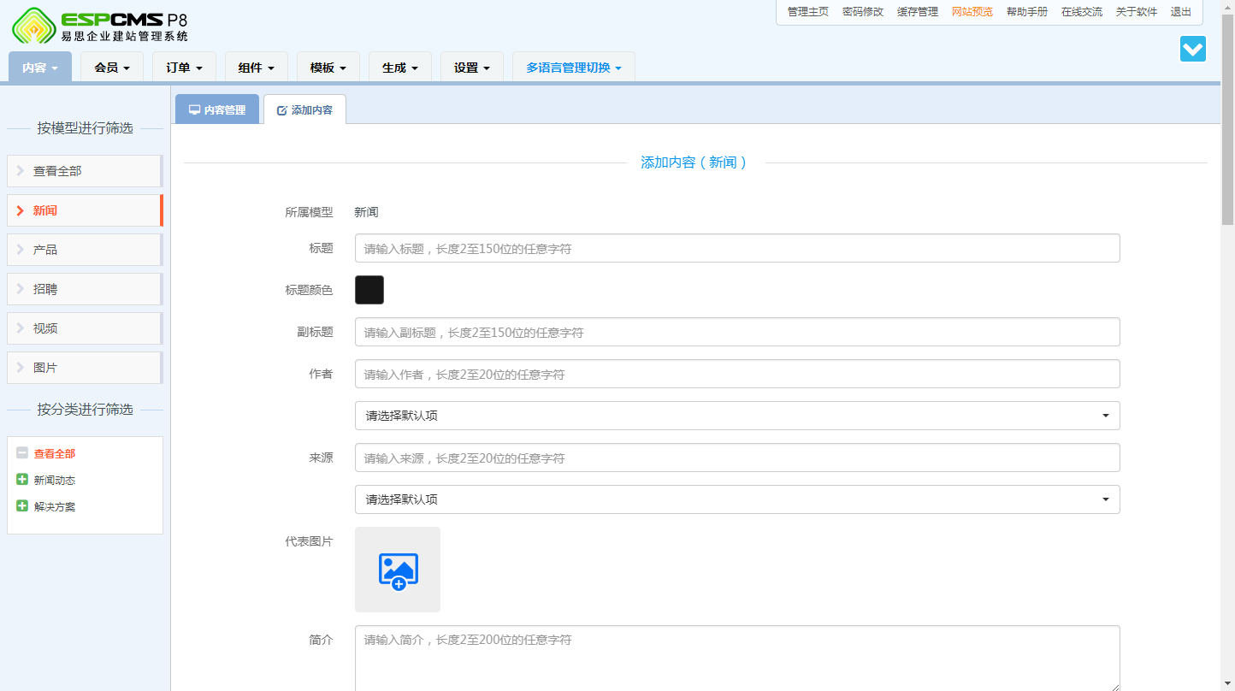Viewport: 1235px width, 691px height.
Task: Click the 来源 input field
Action: (x=737, y=458)
